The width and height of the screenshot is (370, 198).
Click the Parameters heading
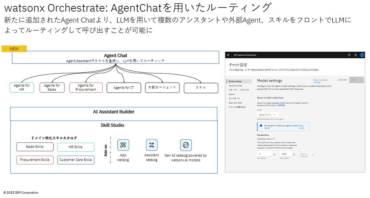(x=263, y=135)
